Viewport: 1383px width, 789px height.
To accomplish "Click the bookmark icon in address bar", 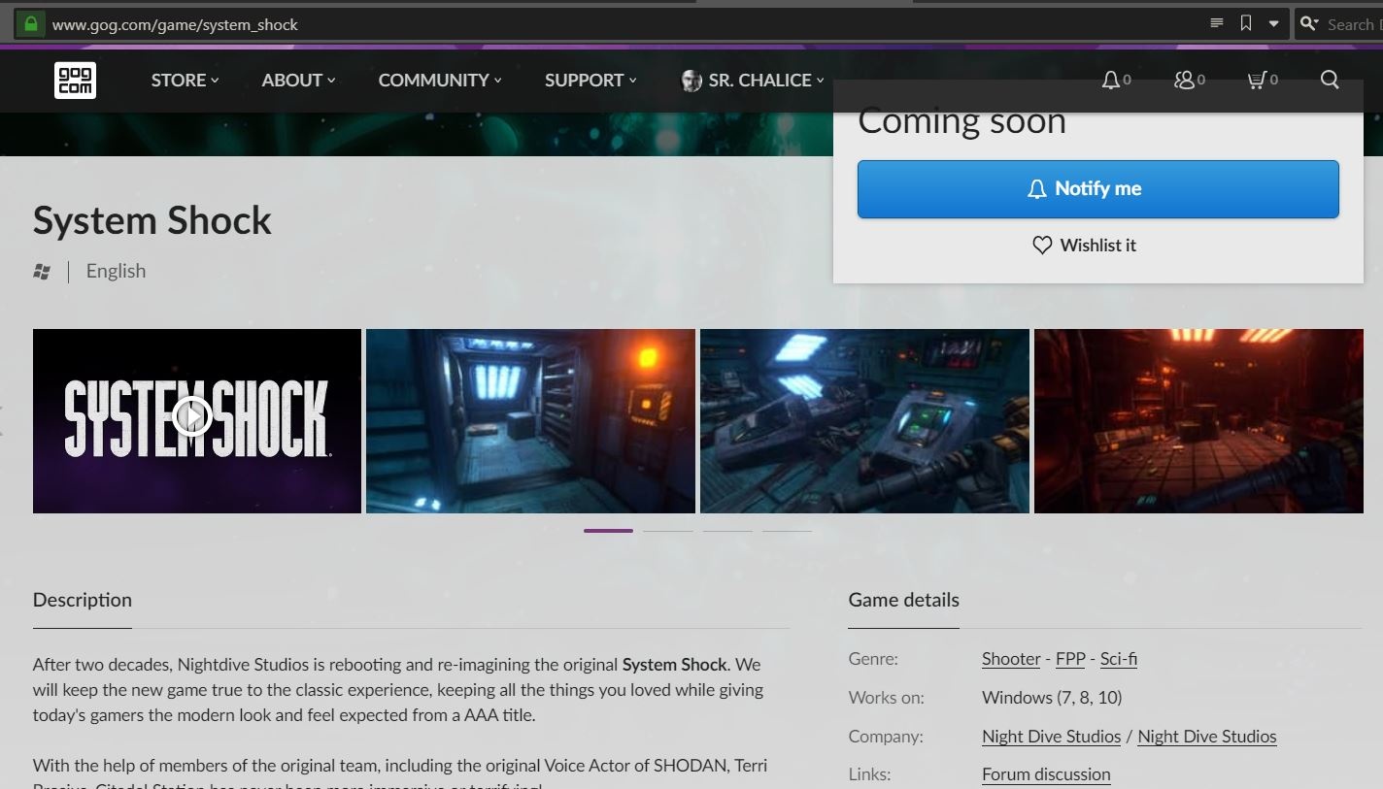I will click(x=1245, y=23).
